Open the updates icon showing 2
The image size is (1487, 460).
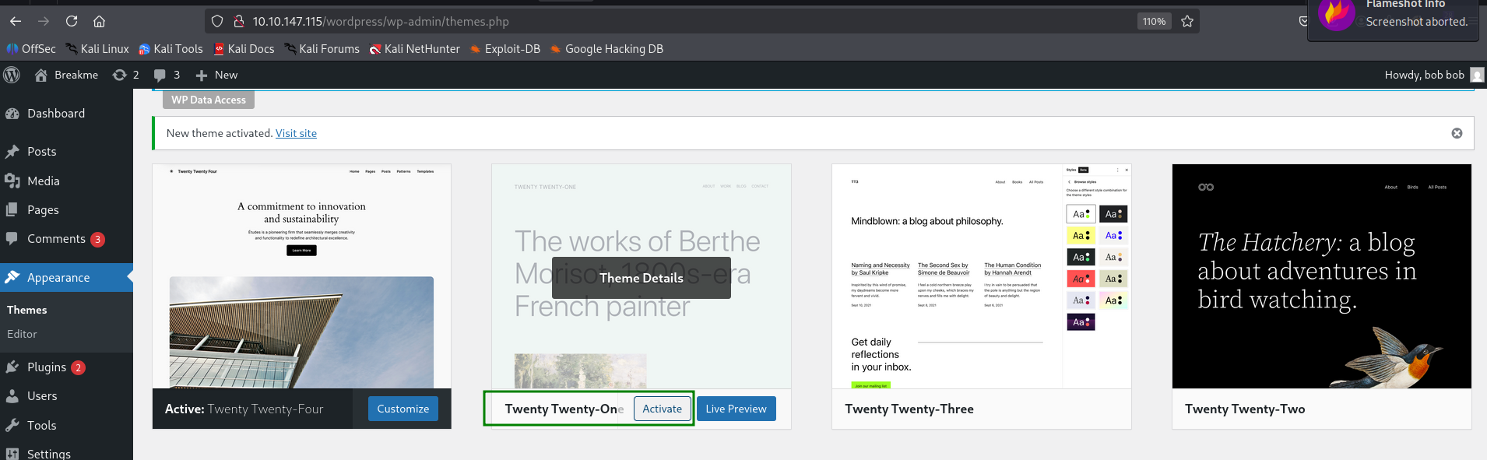[x=125, y=75]
